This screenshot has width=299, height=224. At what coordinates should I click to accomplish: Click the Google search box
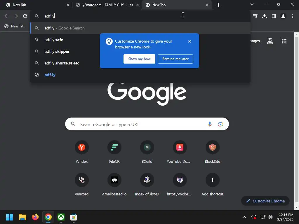(x=147, y=124)
